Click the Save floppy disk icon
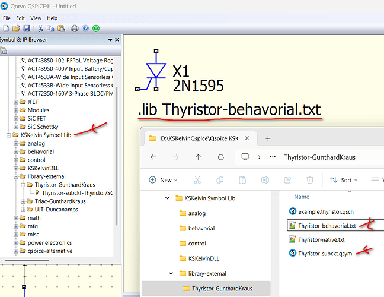Image resolution: width=384 pixels, height=297 pixels. (27, 29)
